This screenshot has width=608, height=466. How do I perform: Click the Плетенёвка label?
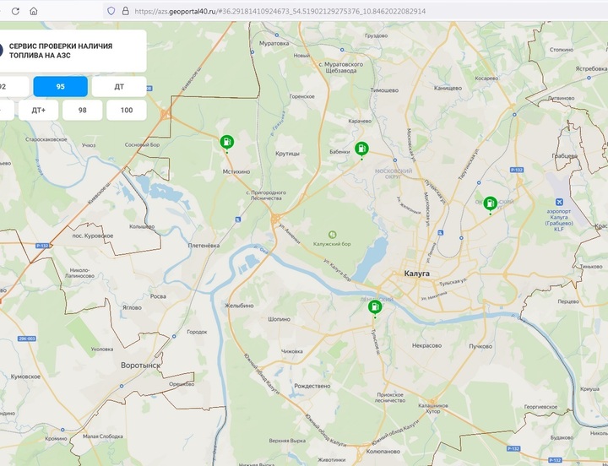pos(204,246)
